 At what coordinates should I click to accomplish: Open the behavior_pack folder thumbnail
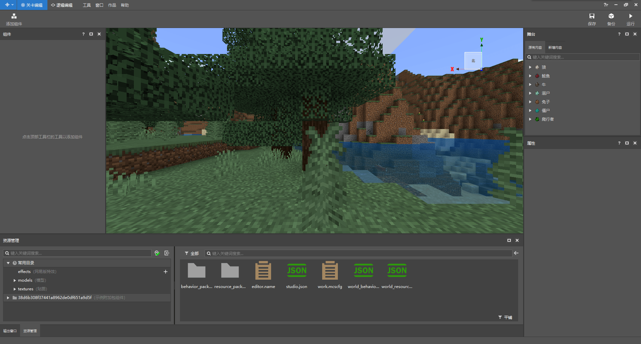click(x=197, y=270)
